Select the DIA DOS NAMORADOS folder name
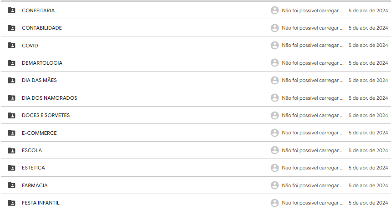391x210 pixels. coord(49,98)
